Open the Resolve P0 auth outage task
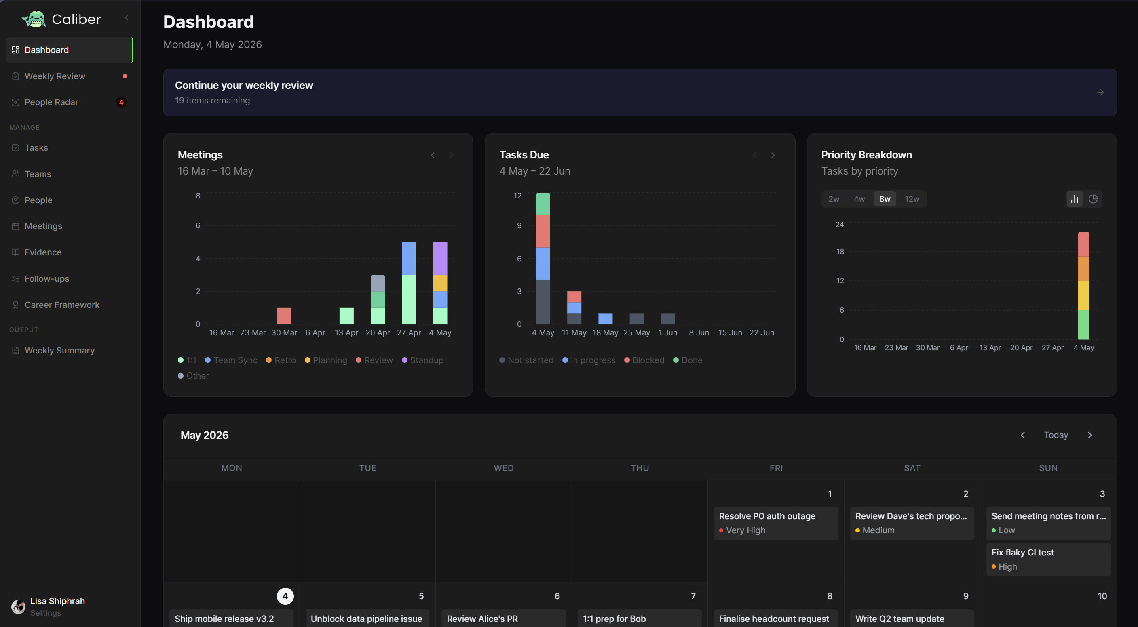This screenshot has height=627, width=1138. [776, 523]
